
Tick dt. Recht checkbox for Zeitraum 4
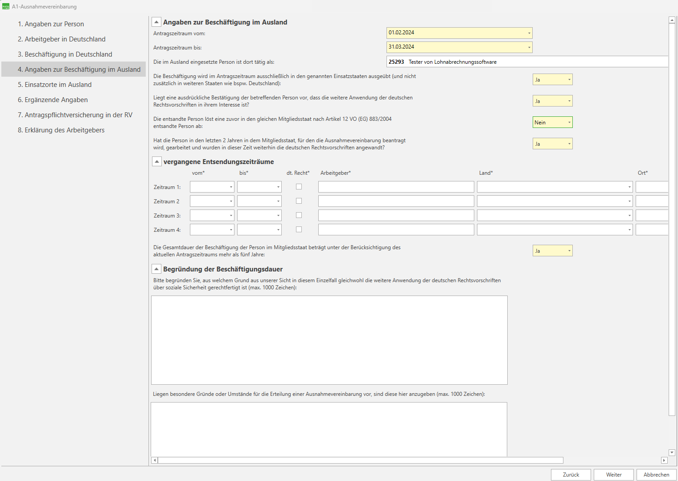pyautogui.click(x=299, y=230)
